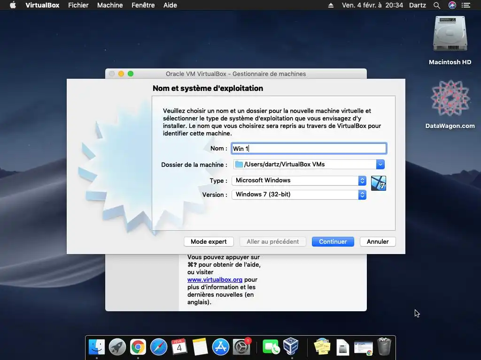
Task: Open the VirtualBox application menu
Action: tap(42, 5)
